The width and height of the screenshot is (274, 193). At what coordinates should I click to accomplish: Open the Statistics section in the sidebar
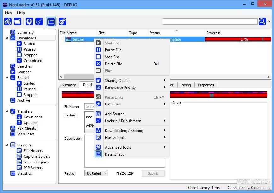[x=25, y=173]
